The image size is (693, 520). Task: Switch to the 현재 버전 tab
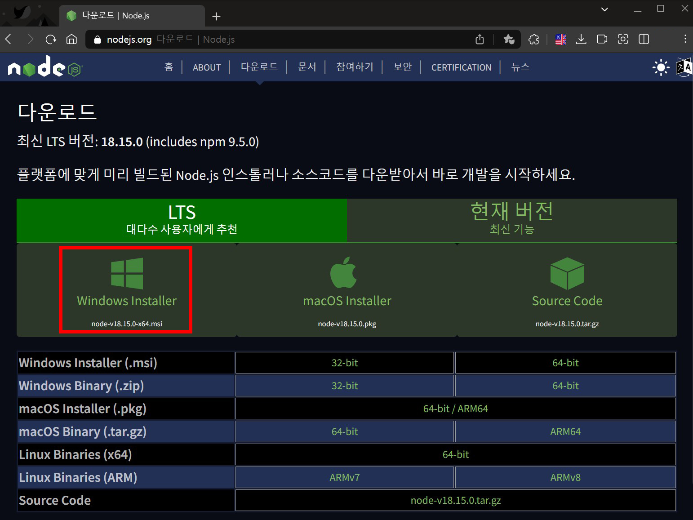click(512, 220)
